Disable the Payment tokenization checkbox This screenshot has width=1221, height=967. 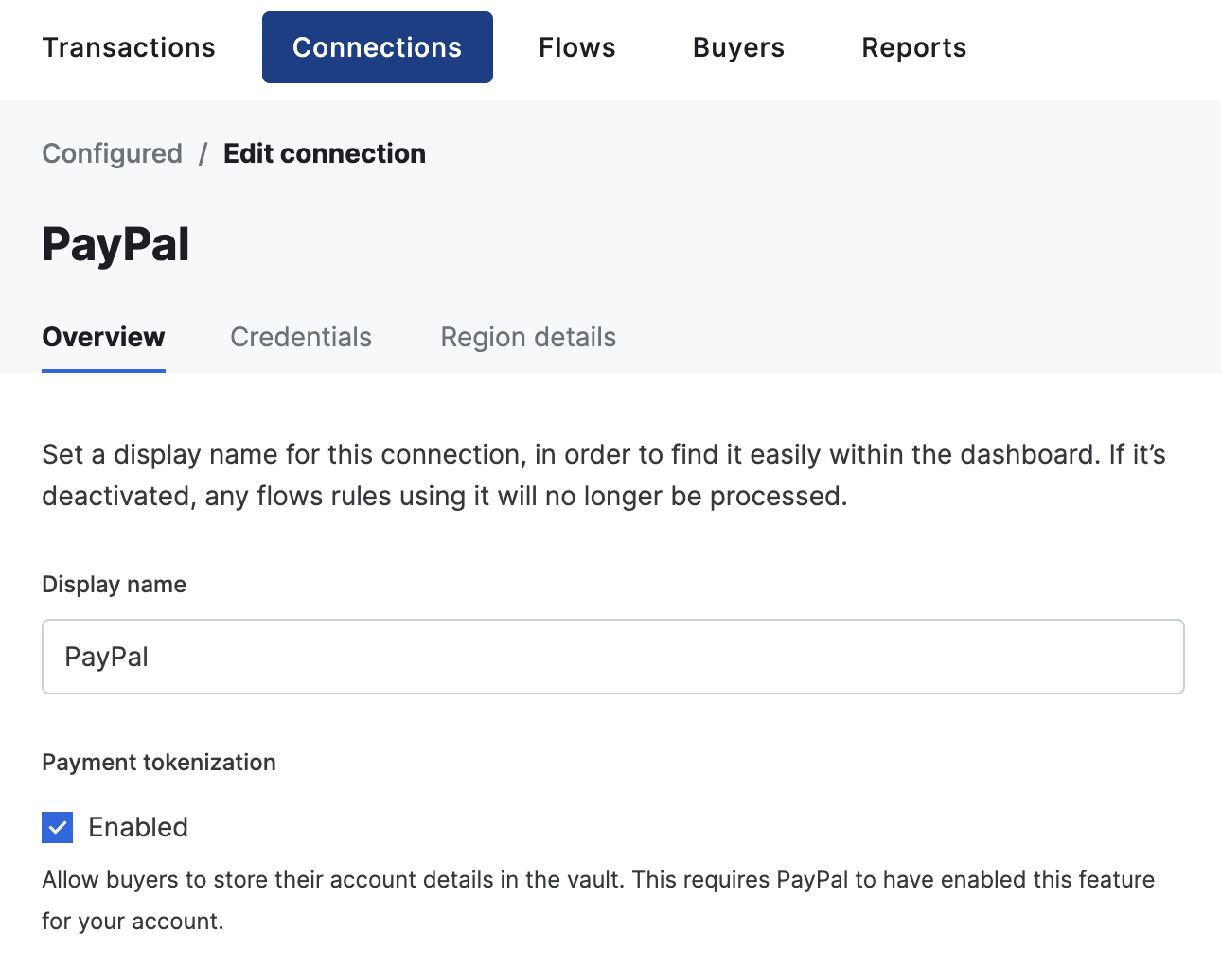[57, 826]
